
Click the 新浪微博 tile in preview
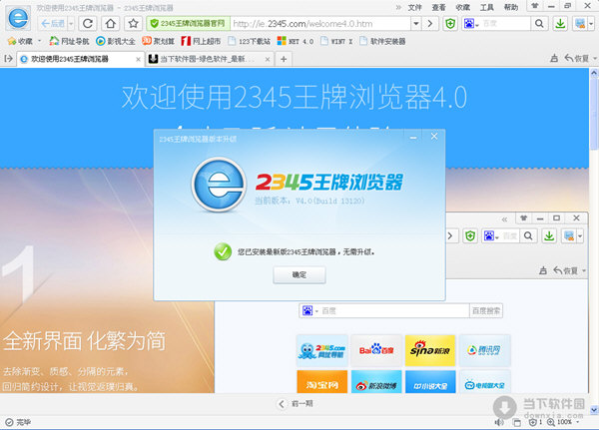(x=376, y=382)
